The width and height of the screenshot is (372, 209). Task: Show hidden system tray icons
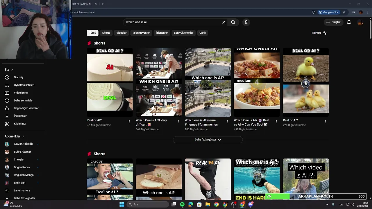(x=327, y=204)
